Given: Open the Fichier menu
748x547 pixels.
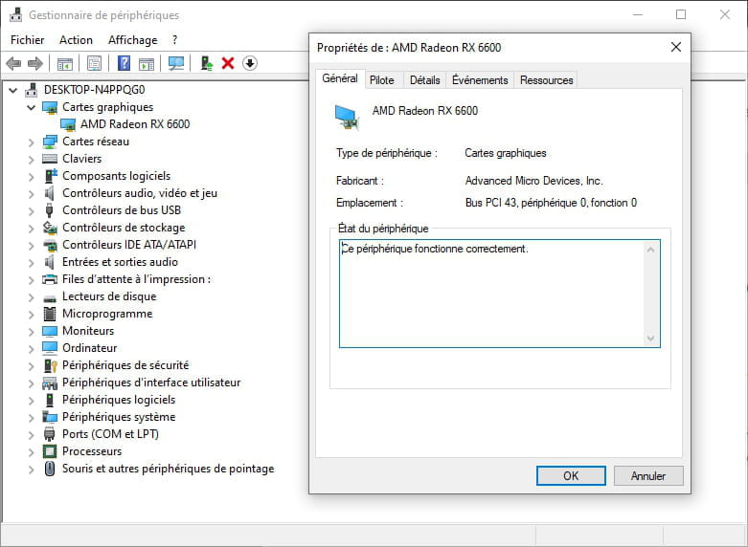Looking at the screenshot, I should tap(27, 40).
